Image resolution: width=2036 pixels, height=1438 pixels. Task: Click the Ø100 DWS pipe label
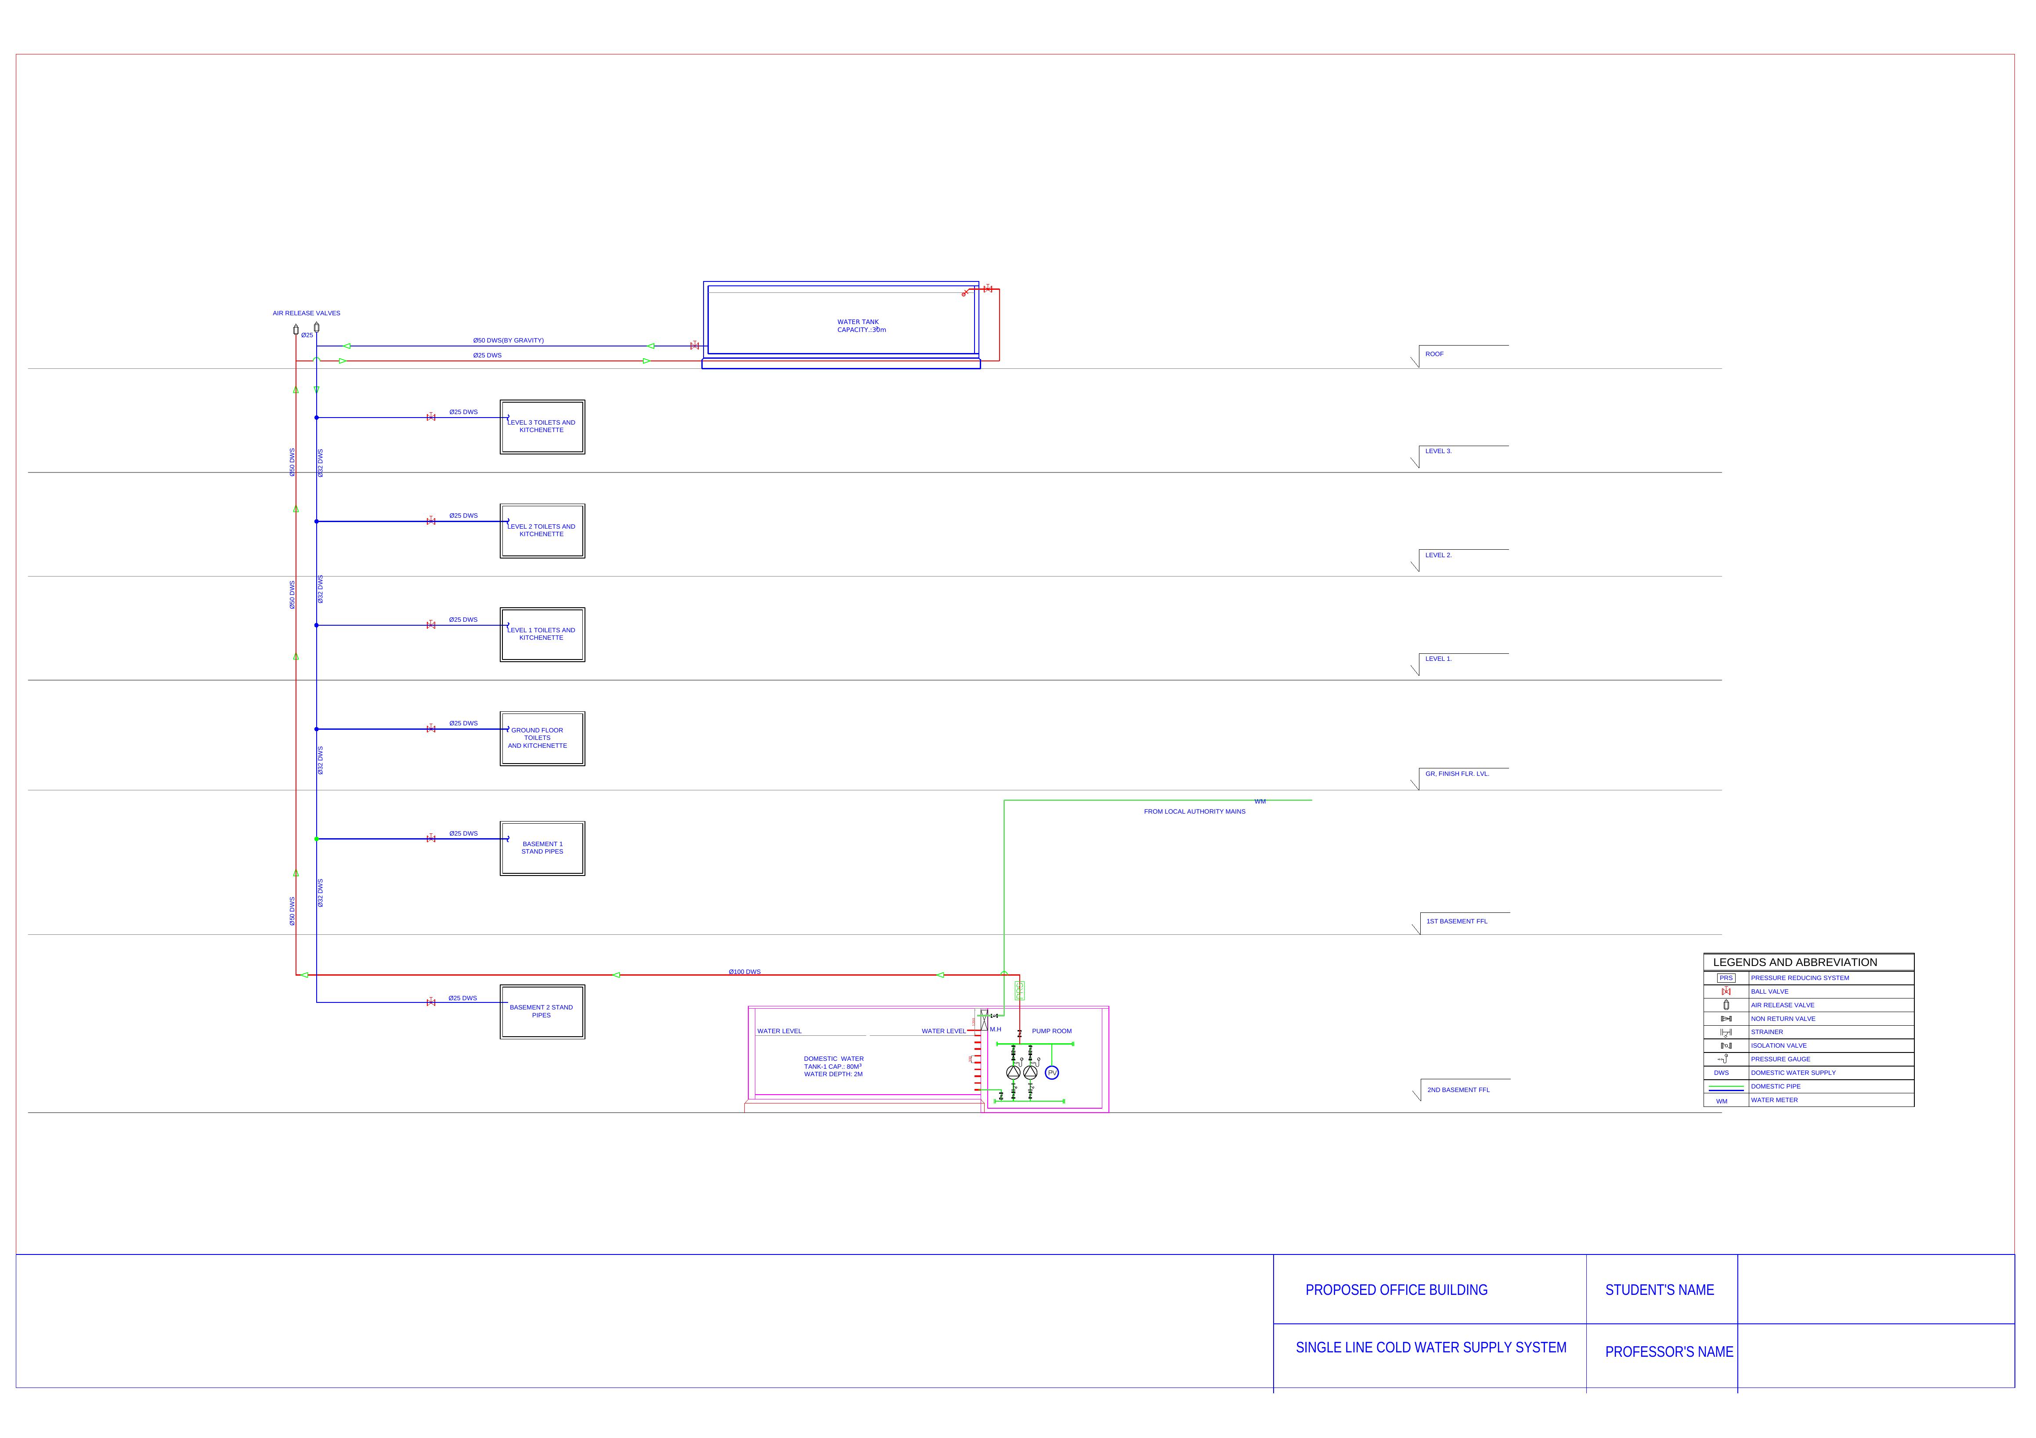(744, 972)
